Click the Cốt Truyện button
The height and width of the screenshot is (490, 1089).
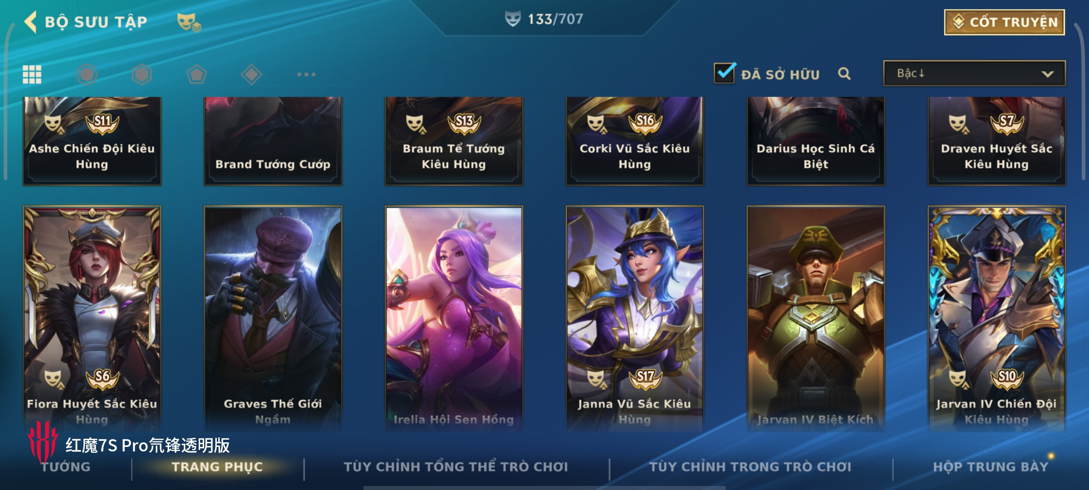tap(1005, 22)
